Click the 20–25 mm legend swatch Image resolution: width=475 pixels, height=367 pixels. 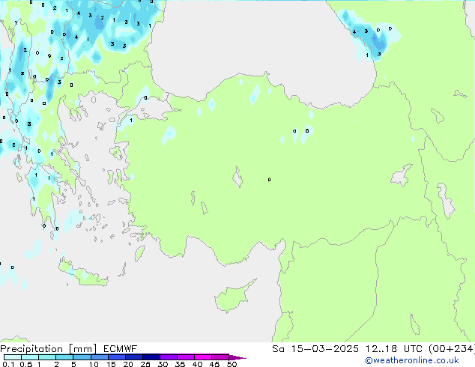pos(133,357)
